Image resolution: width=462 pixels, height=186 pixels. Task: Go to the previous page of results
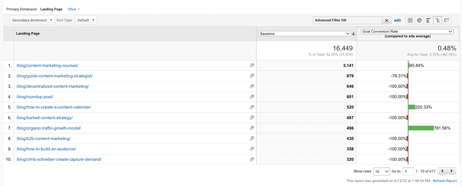point(442,171)
